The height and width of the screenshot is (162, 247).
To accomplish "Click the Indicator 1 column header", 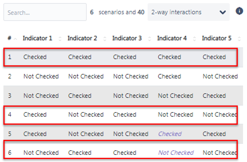I will click(x=37, y=38).
